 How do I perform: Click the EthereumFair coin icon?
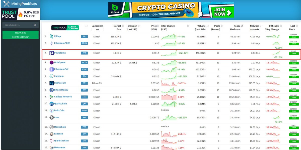point(52,69)
